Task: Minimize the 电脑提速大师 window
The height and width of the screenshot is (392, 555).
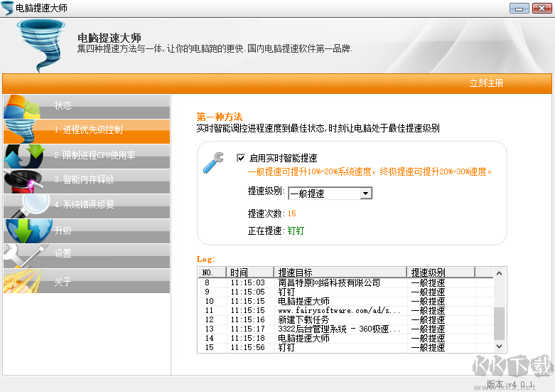Action: 519,9
